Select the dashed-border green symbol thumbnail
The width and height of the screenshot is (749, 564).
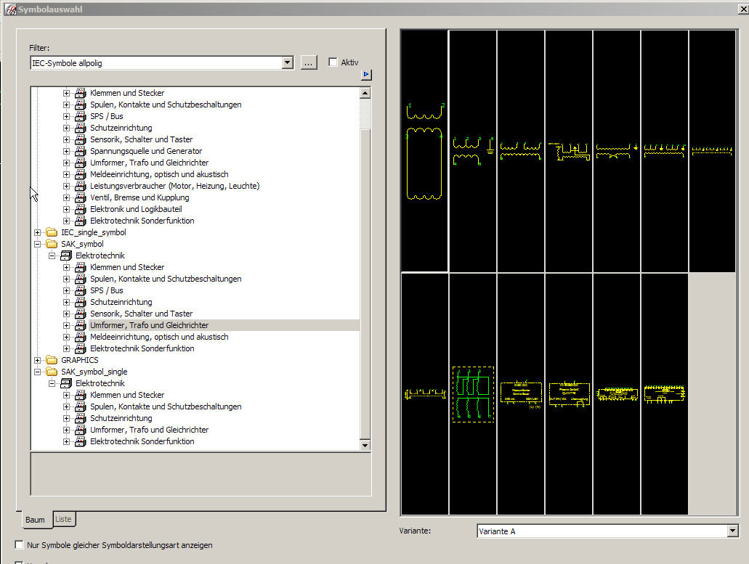coord(473,394)
